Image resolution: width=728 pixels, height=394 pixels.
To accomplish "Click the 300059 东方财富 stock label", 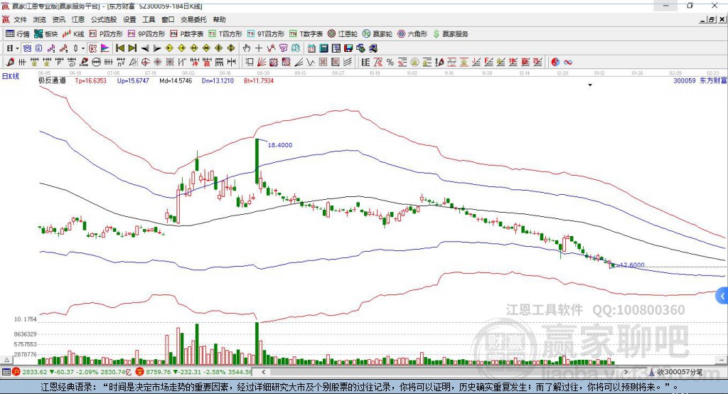I will pos(700,81).
